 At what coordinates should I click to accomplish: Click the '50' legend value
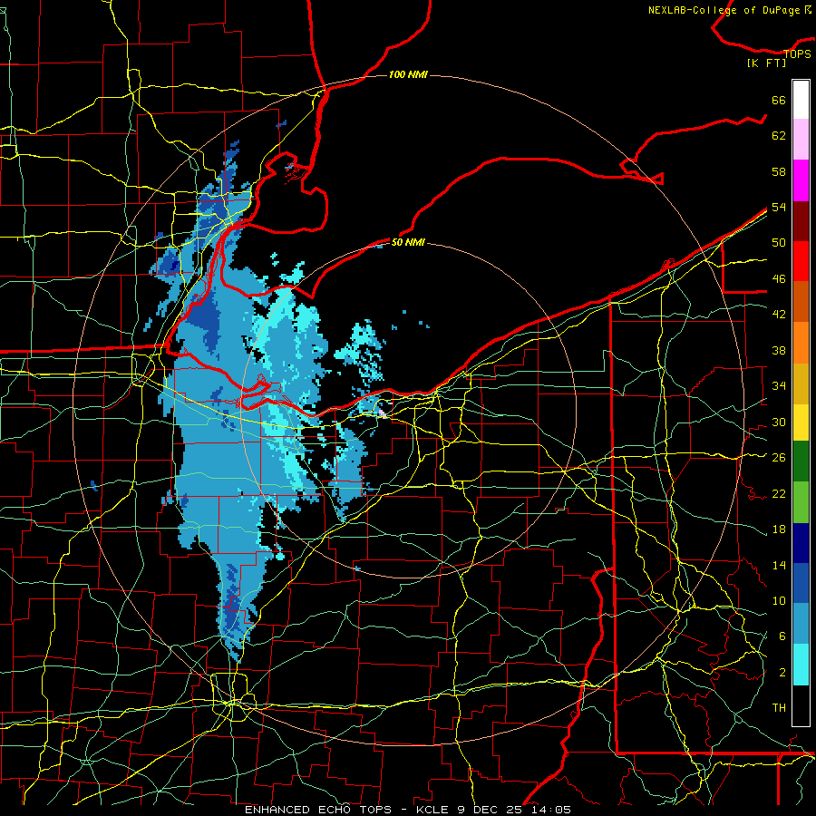click(779, 243)
